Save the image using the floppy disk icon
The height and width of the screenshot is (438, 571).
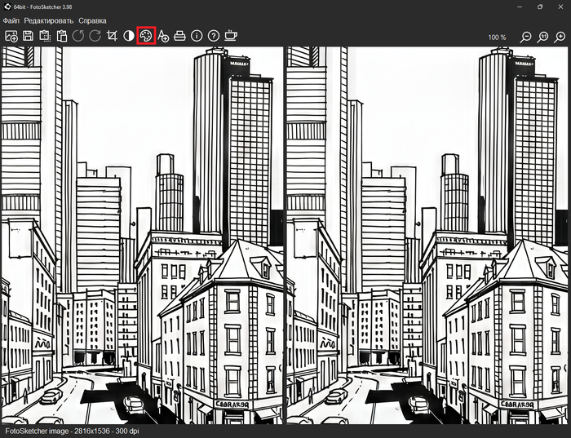(x=28, y=36)
